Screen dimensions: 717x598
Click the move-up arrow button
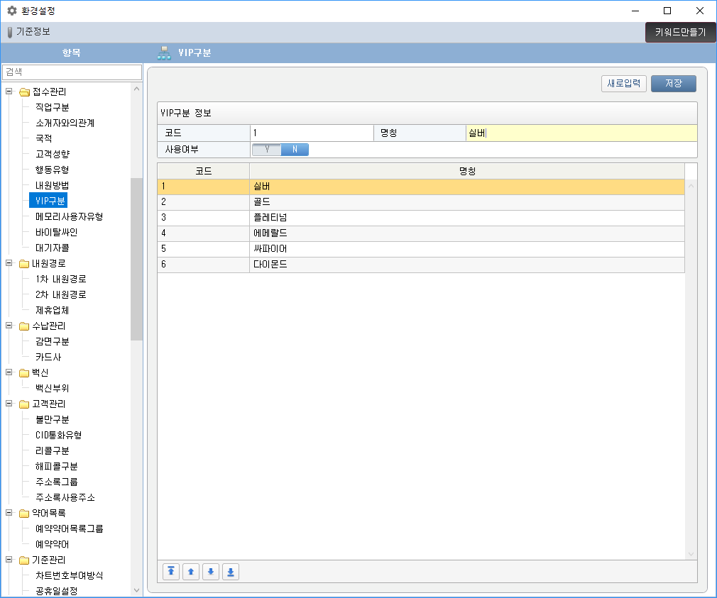[x=191, y=572]
